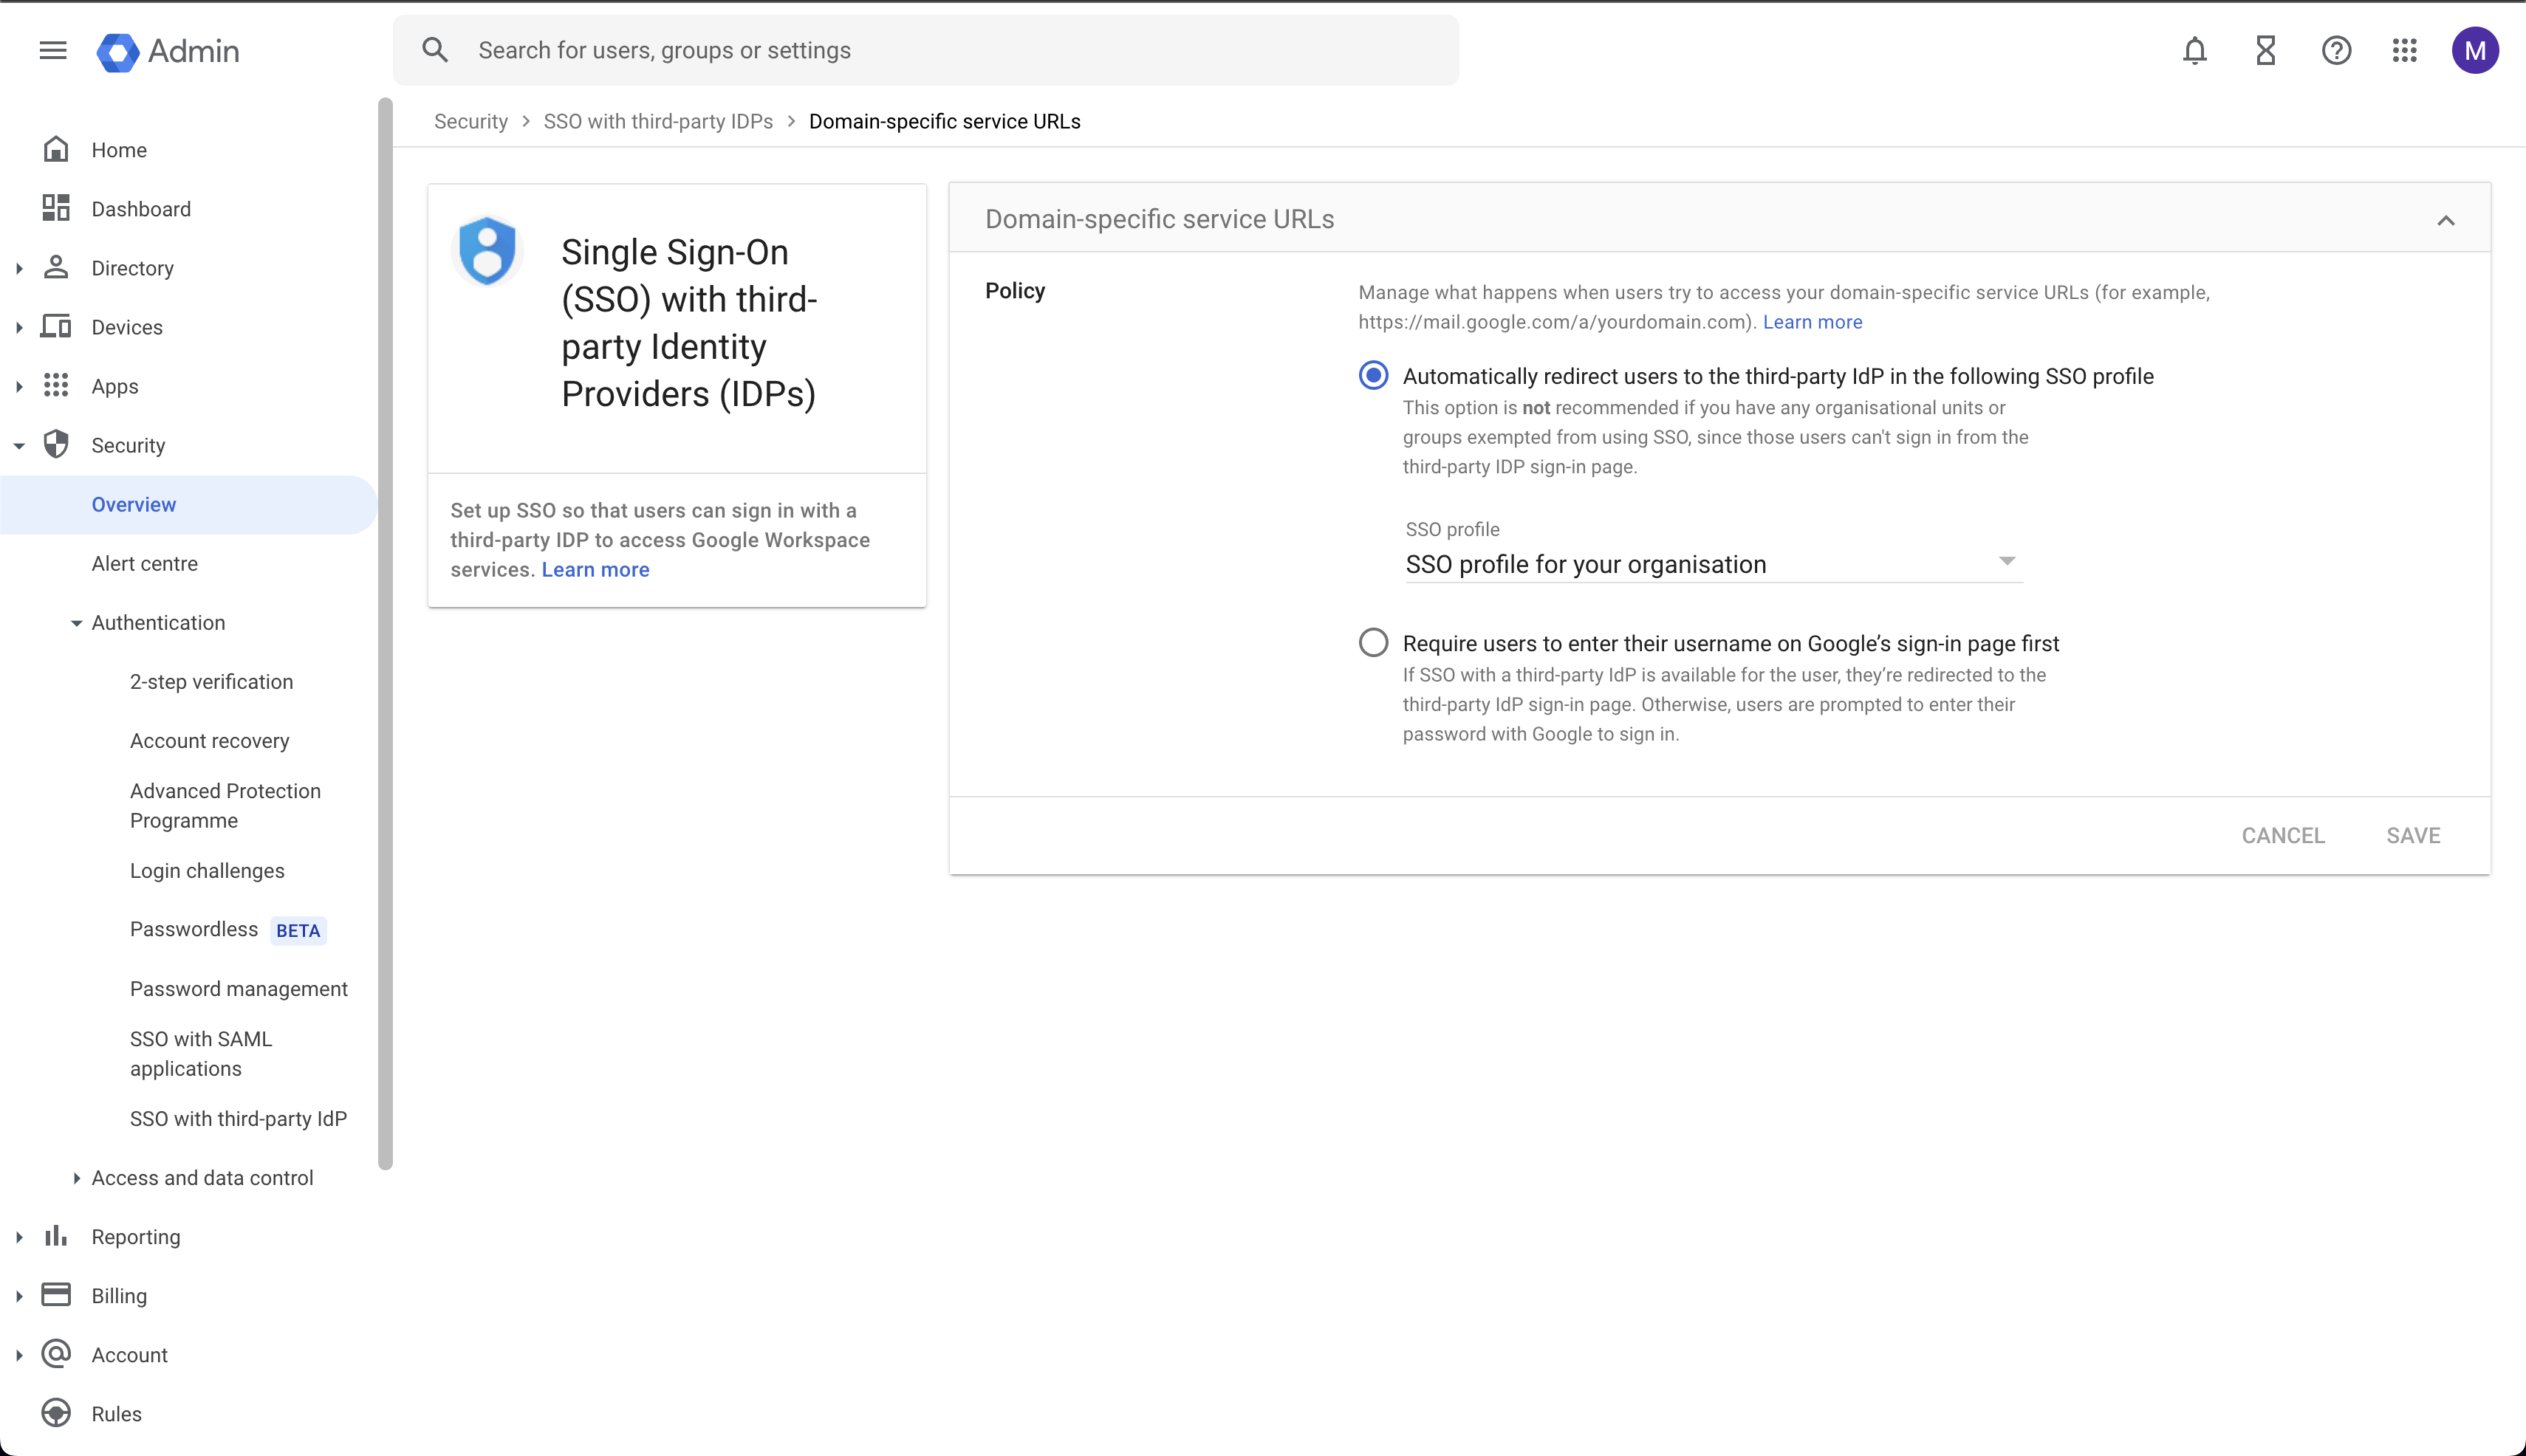This screenshot has height=1456, width=2526.
Task: Click the Billing credit card icon
Action: (58, 1295)
